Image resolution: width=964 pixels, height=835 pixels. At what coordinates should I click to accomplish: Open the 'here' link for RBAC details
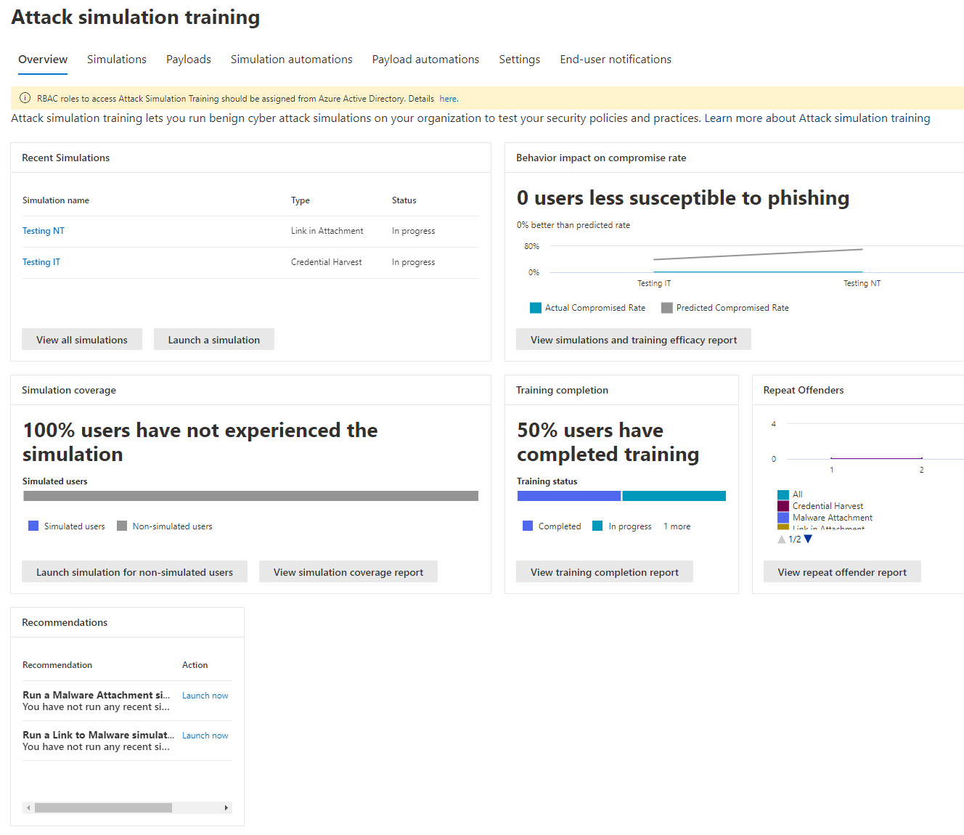click(447, 98)
